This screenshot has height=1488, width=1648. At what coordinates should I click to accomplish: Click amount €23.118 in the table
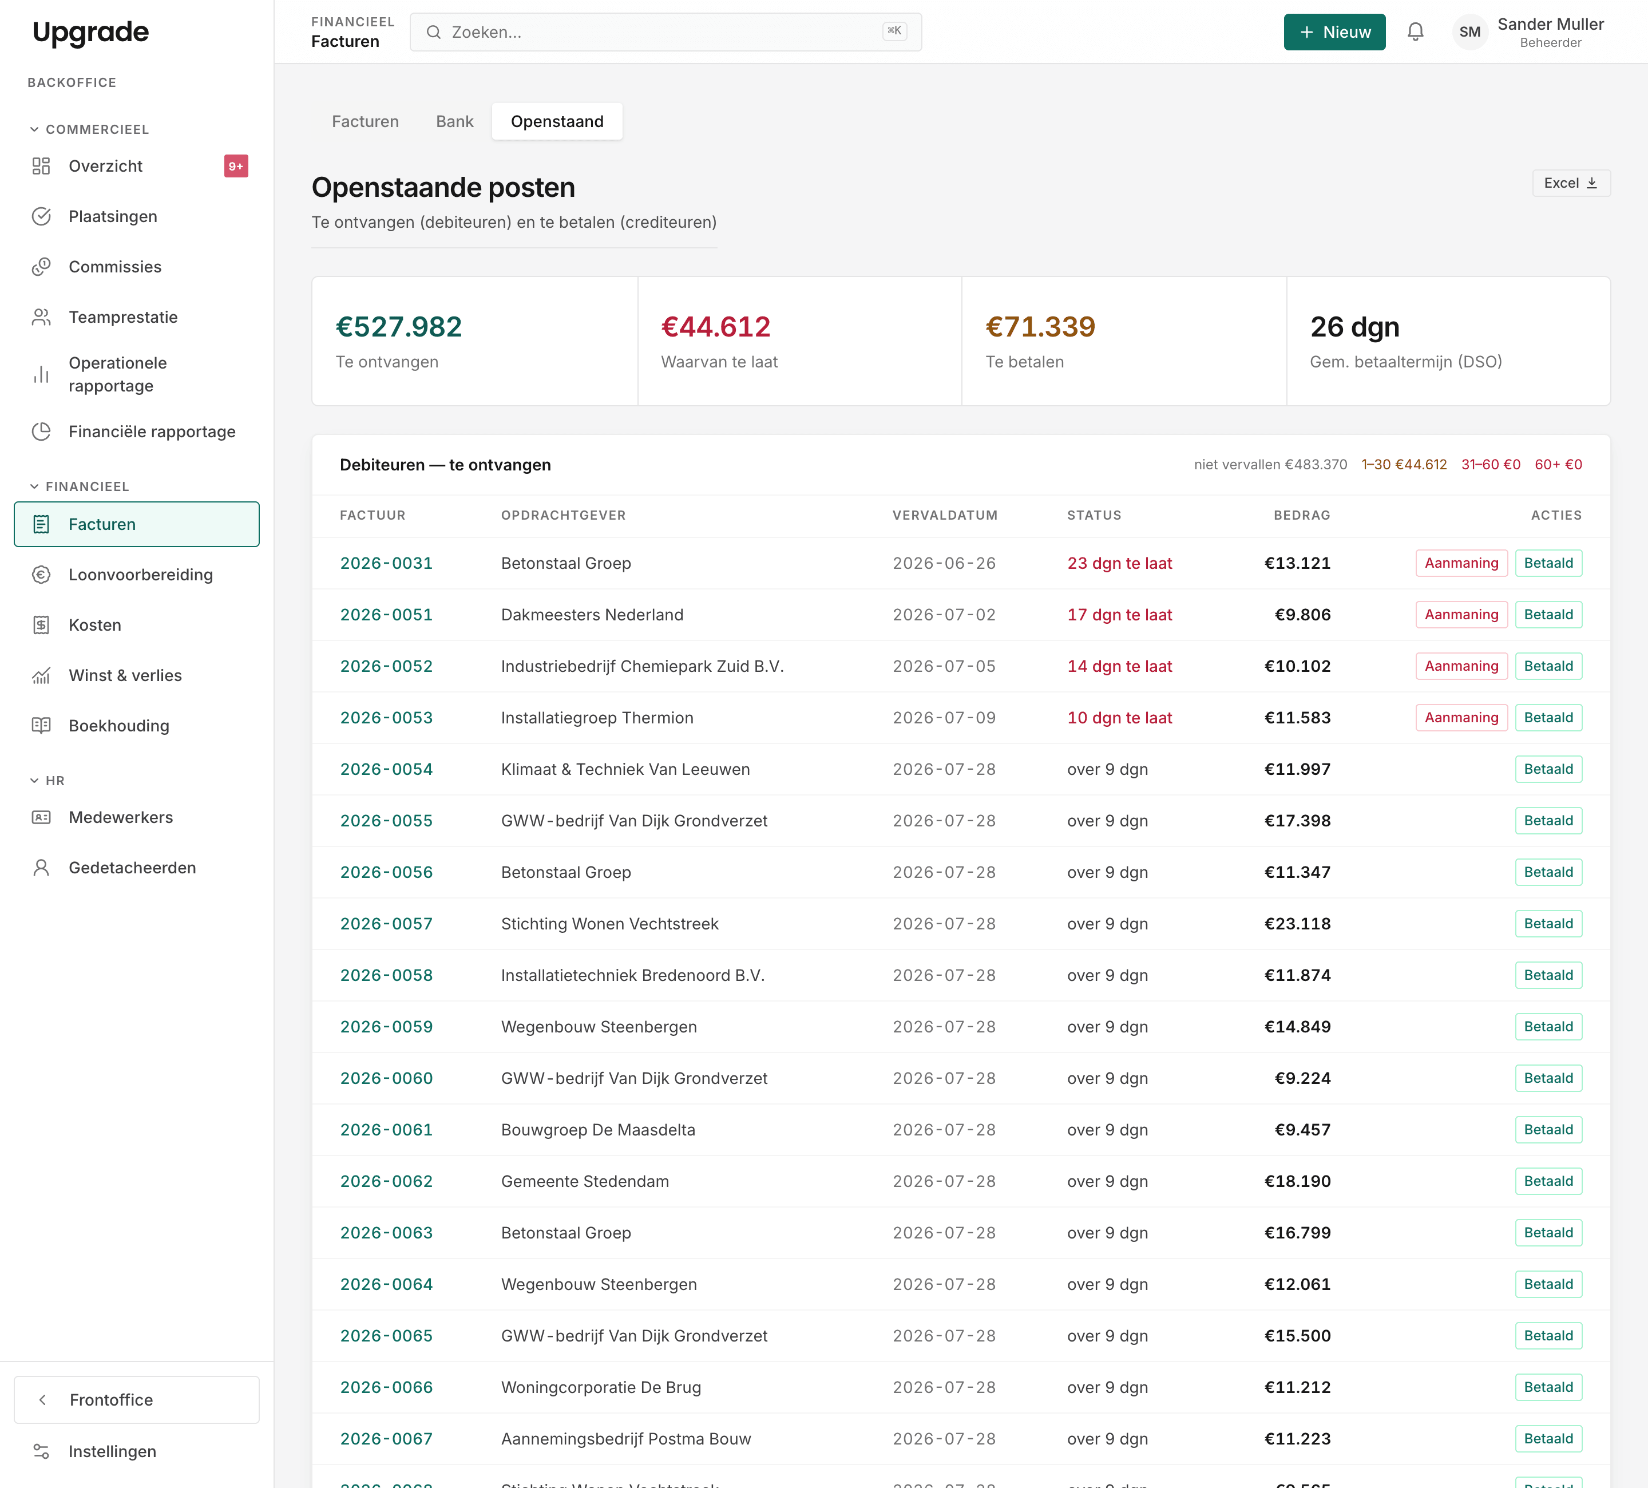1297,924
